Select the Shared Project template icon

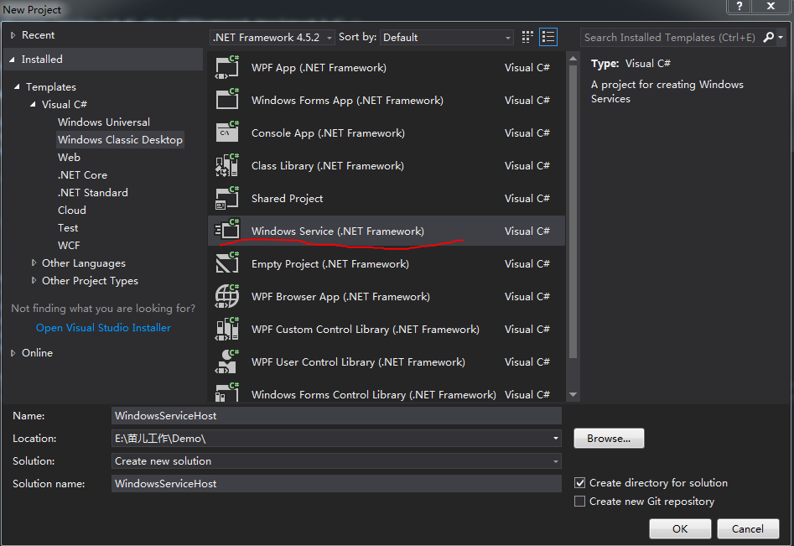tap(227, 198)
